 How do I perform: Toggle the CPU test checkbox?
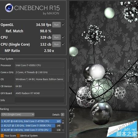tap(63, 37)
